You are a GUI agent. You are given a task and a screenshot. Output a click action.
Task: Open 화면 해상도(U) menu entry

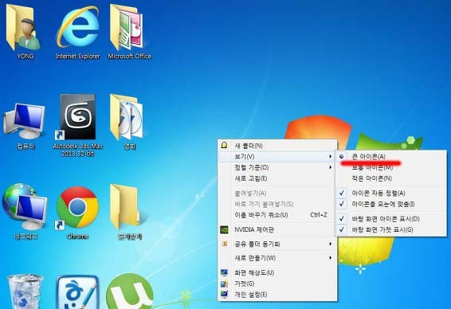pos(277,272)
